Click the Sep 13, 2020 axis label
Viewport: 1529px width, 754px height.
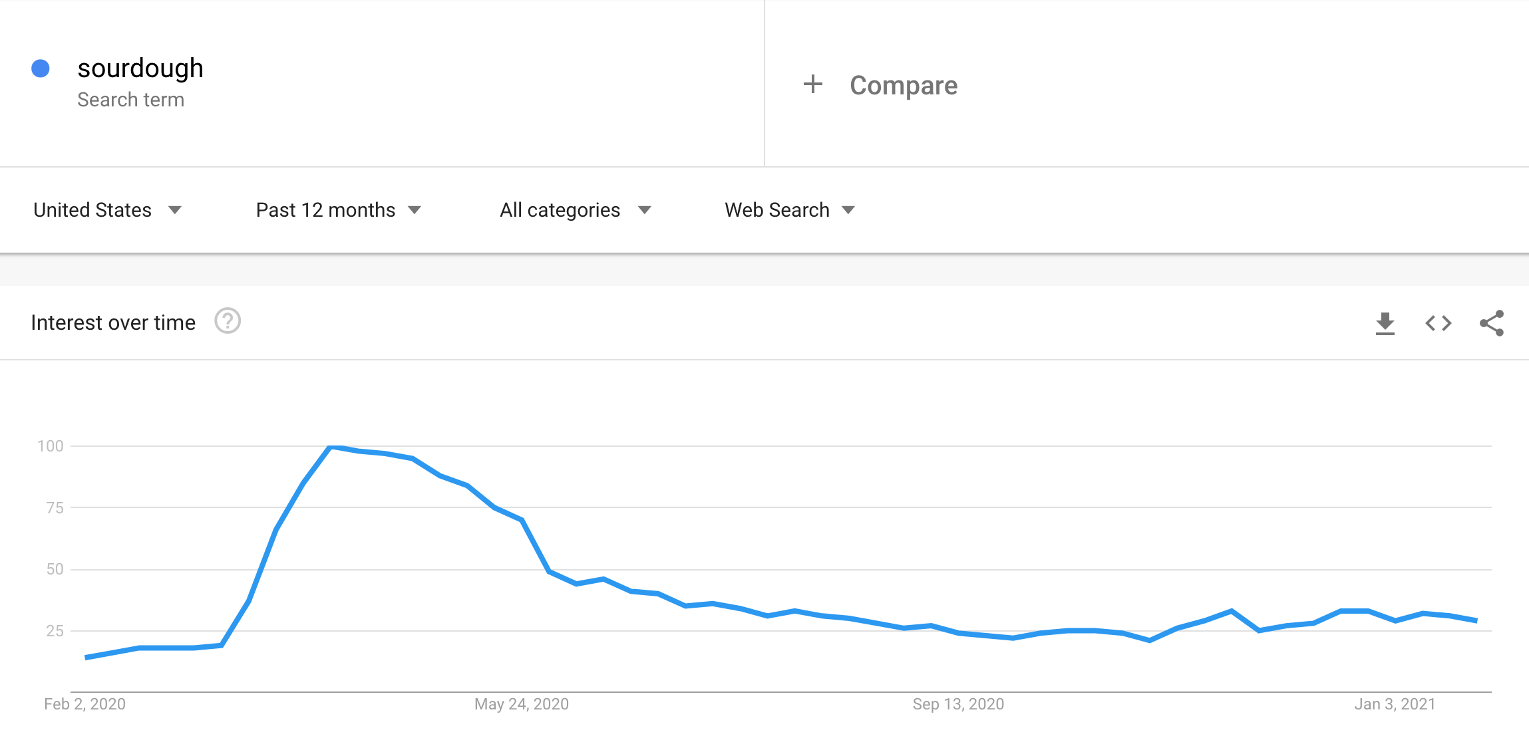(x=958, y=704)
